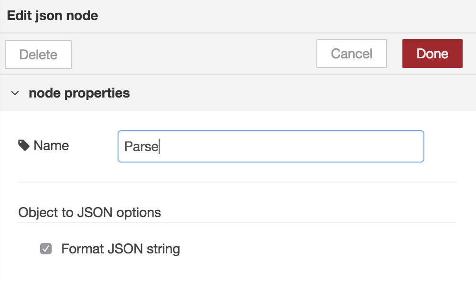Image resolution: width=476 pixels, height=284 pixels.
Task: Click the word 'Parse' inside the Name field
Action: [141, 146]
